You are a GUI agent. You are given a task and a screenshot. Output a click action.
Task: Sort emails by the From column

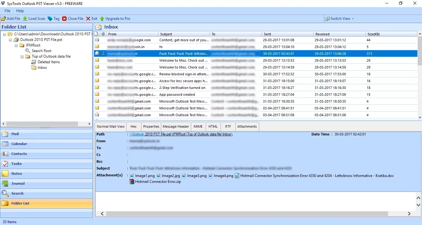pyautogui.click(x=132, y=34)
